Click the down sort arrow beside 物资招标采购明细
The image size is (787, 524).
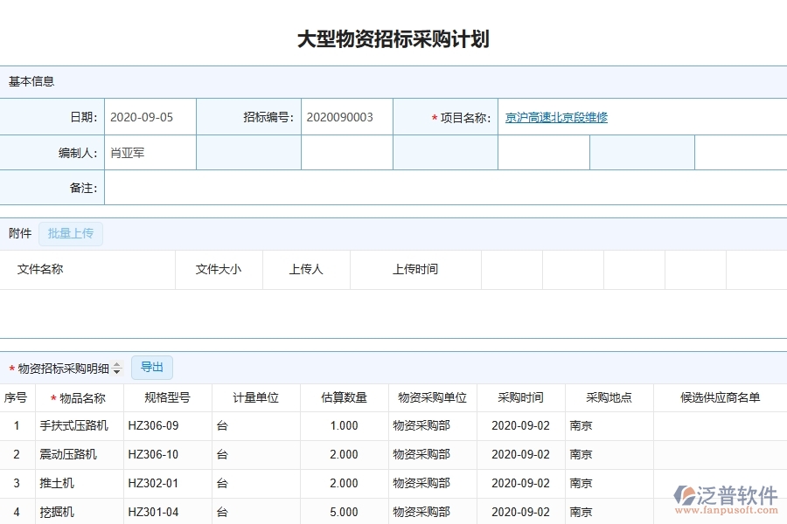(x=118, y=372)
